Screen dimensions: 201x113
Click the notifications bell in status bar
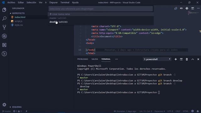tap(198, 111)
